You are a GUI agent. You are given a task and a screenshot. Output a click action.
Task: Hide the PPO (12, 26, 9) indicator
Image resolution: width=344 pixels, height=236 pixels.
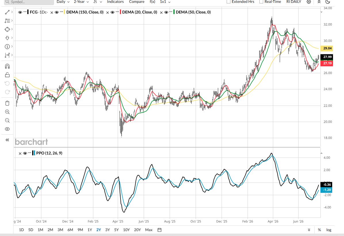tap(25, 153)
